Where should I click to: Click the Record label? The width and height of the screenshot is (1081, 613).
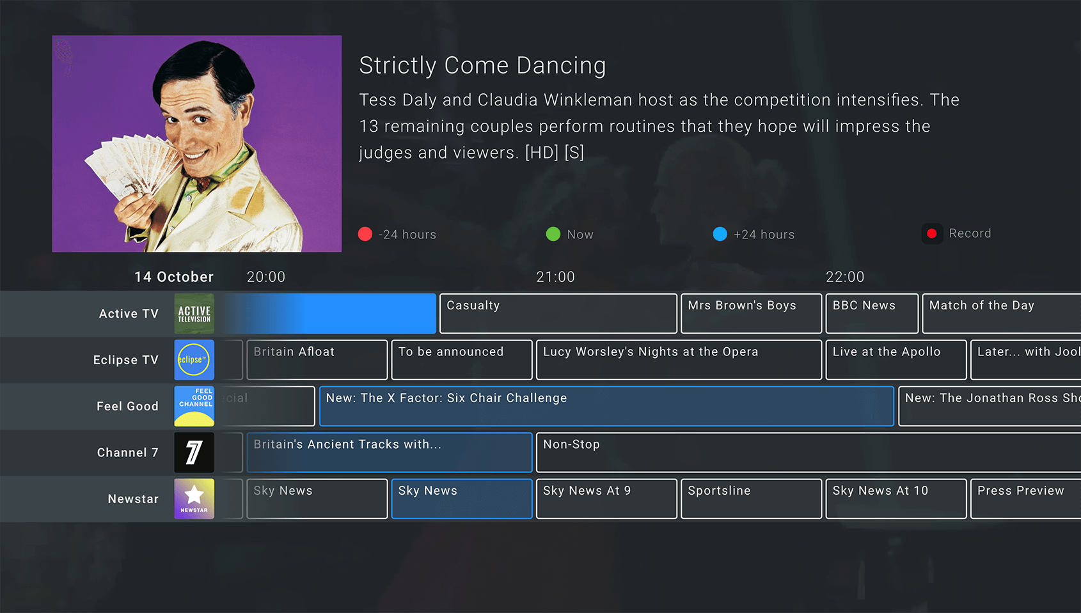click(x=970, y=233)
